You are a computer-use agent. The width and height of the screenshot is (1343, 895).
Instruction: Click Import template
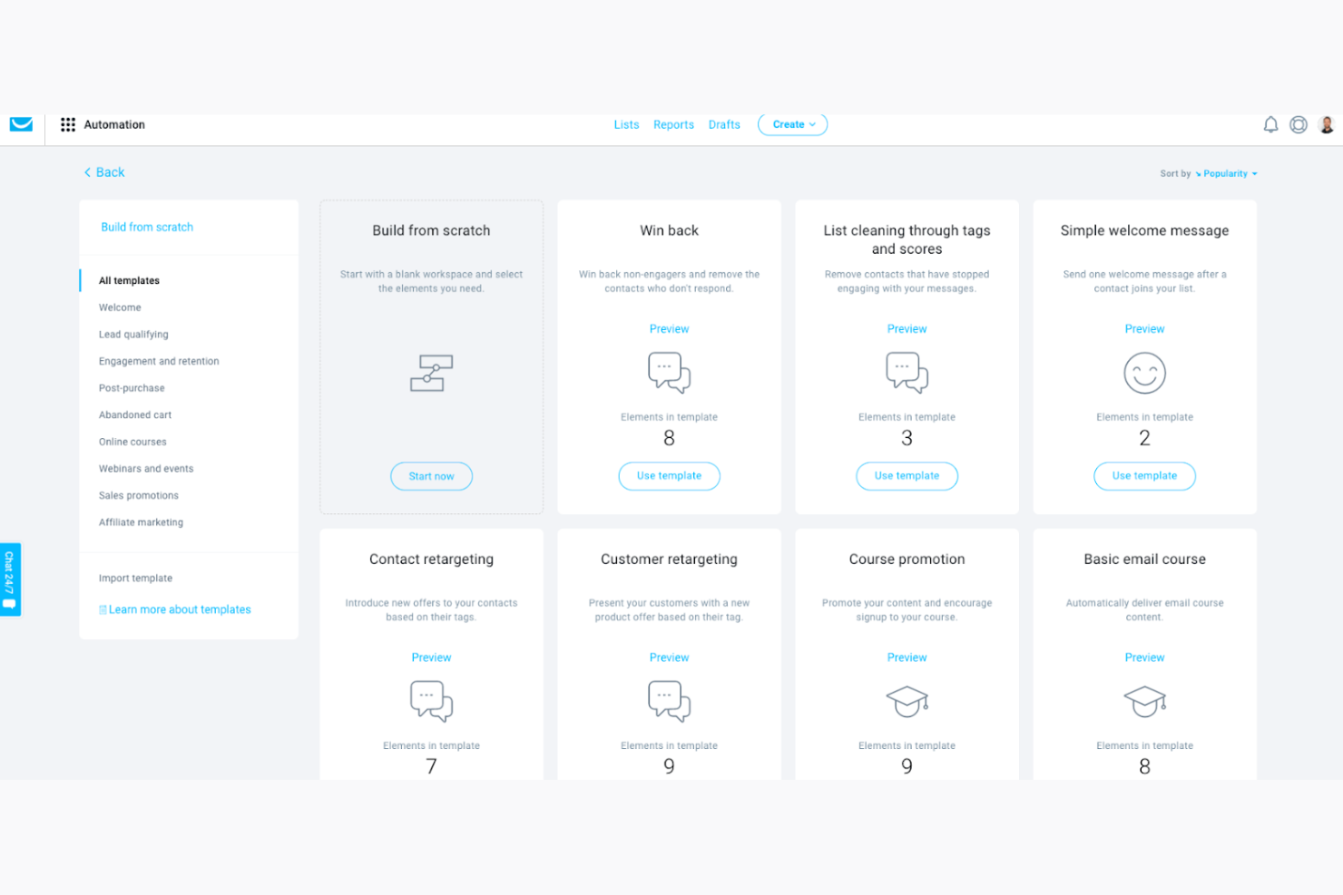coord(135,579)
